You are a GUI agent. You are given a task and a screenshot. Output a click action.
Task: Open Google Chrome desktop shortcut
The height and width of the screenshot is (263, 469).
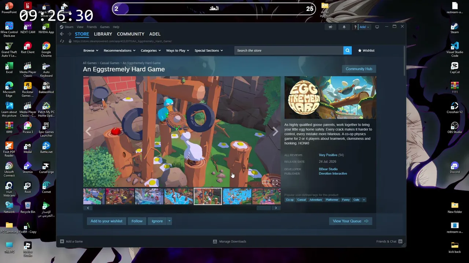click(x=46, y=50)
